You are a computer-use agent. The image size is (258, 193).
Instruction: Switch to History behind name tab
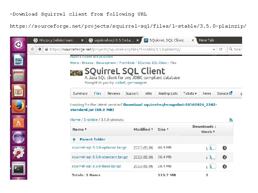(x=58, y=40)
